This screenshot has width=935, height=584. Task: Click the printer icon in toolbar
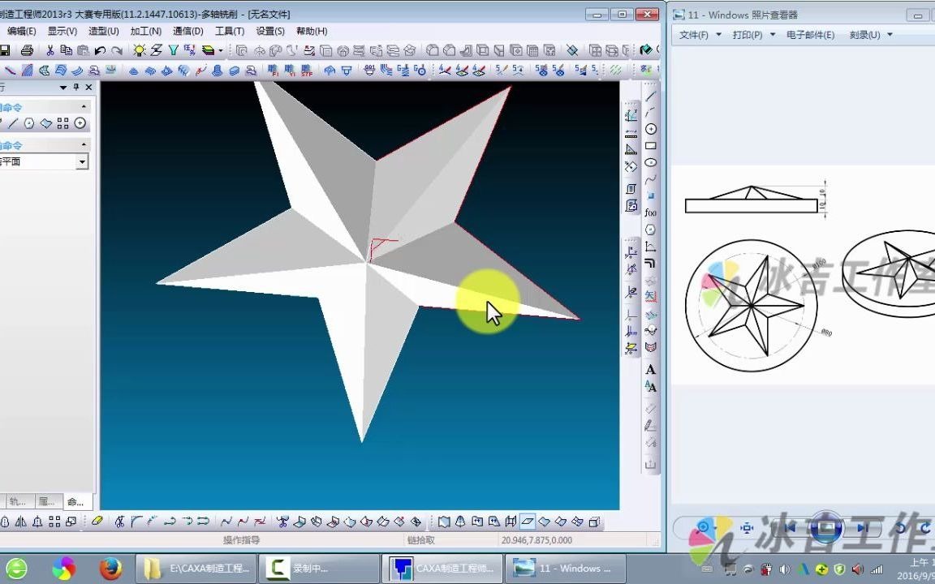[27, 50]
